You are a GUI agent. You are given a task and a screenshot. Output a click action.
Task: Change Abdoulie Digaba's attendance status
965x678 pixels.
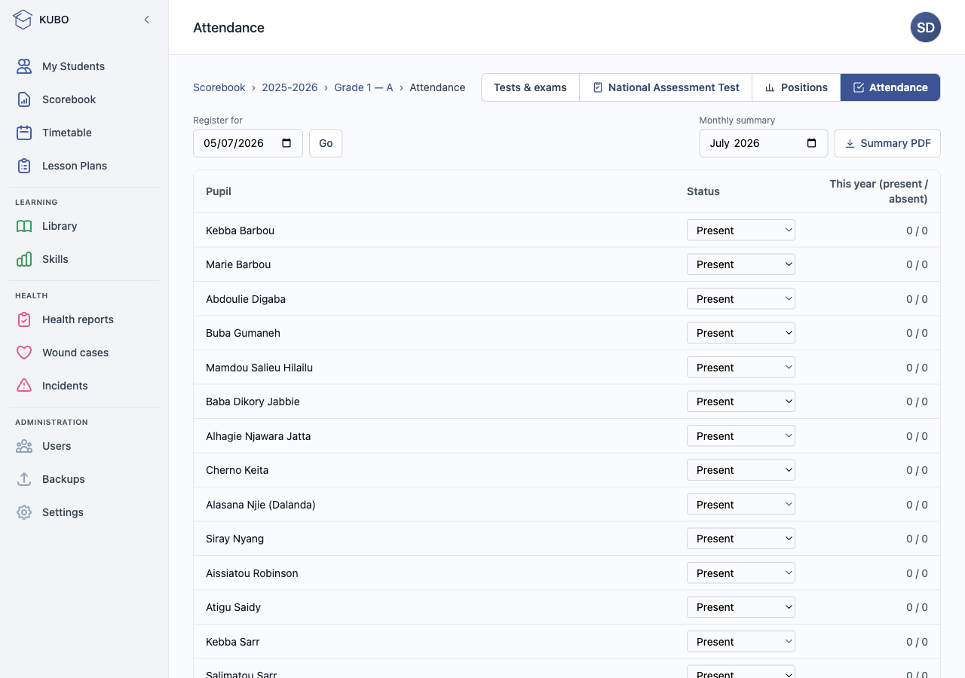pos(741,299)
